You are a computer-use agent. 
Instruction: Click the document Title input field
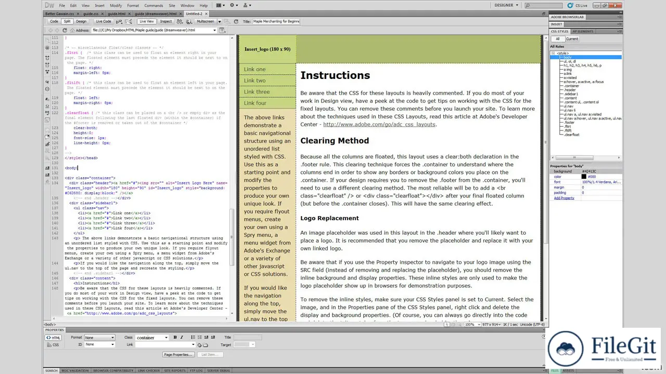click(x=276, y=21)
